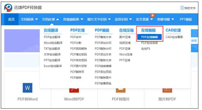
Task: Open PDF背景颜色 tool
Action: 103,83
